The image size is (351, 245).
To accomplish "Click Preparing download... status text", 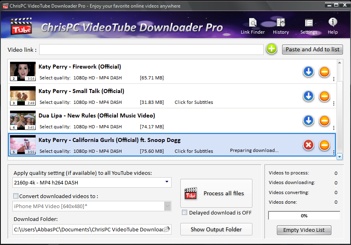I will (x=254, y=150).
